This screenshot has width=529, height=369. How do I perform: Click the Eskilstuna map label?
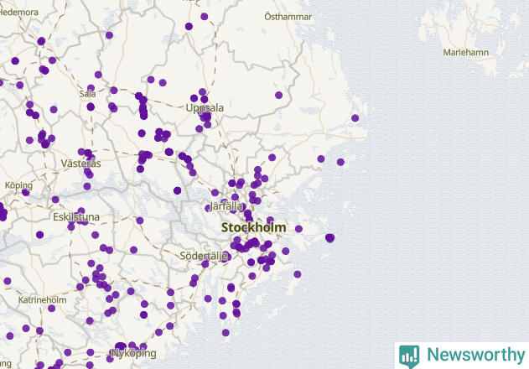pyautogui.click(x=76, y=216)
